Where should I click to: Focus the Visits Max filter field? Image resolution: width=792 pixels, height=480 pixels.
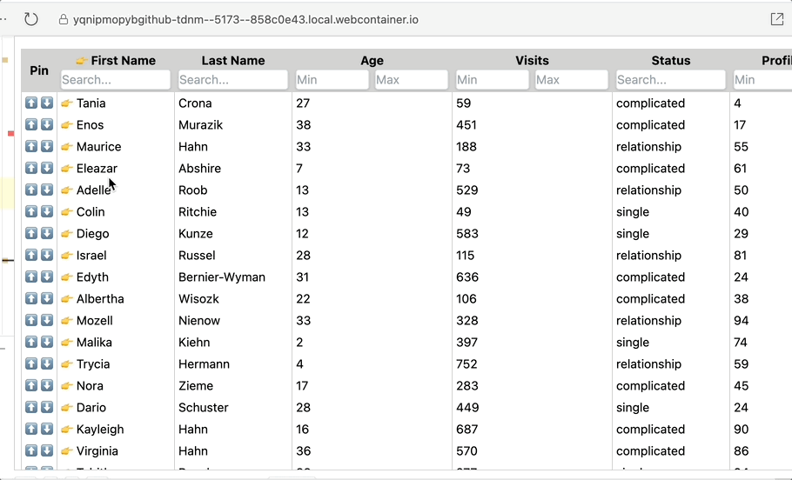(571, 80)
